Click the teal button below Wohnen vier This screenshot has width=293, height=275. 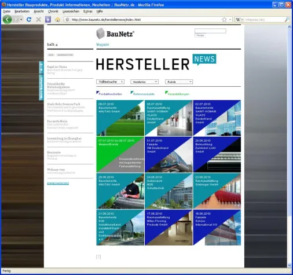tap(58, 184)
